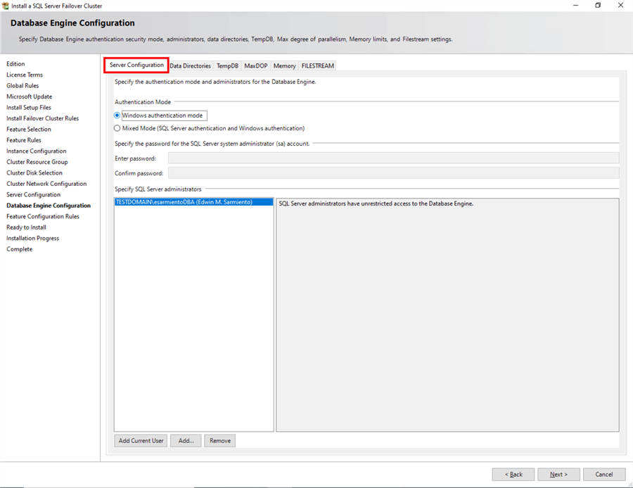Click the Feature Rules step
This screenshot has width=633, height=488.
click(x=24, y=140)
